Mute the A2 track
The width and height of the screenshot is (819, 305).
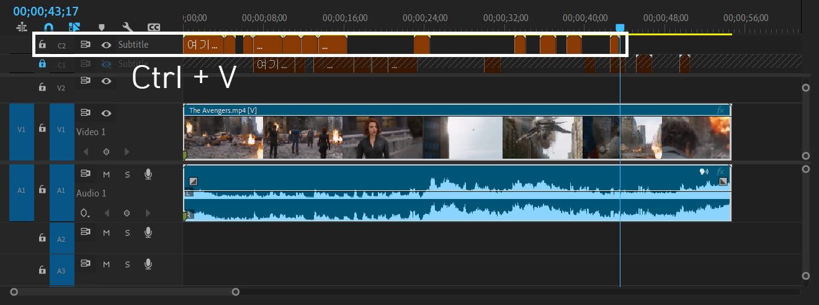[x=106, y=232]
